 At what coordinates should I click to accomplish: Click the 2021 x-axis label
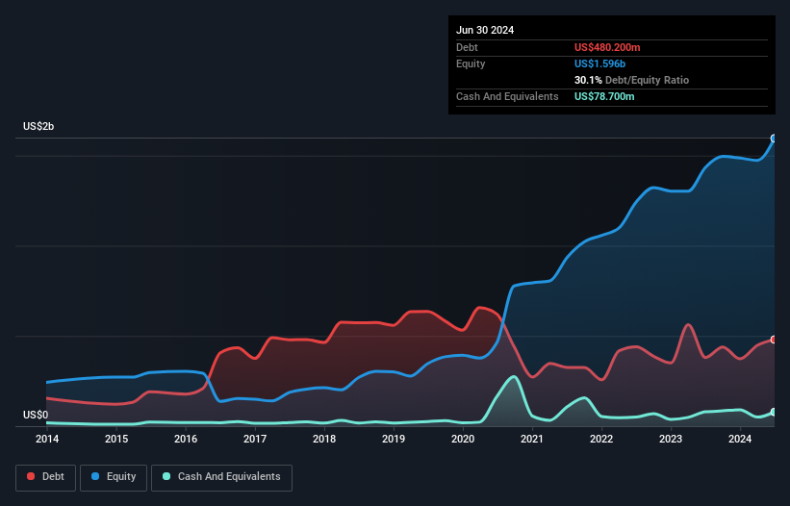(x=532, y=439)
